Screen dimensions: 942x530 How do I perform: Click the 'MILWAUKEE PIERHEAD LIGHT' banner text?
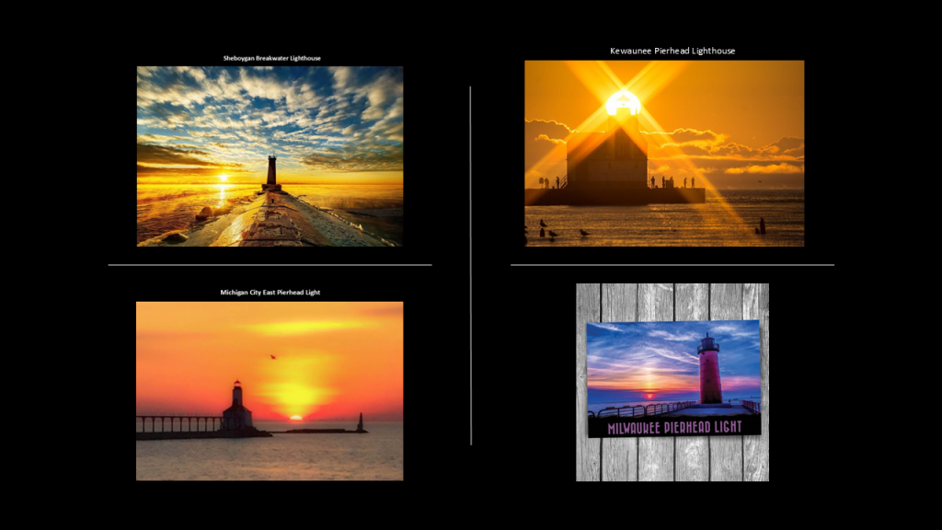point(673,427)
